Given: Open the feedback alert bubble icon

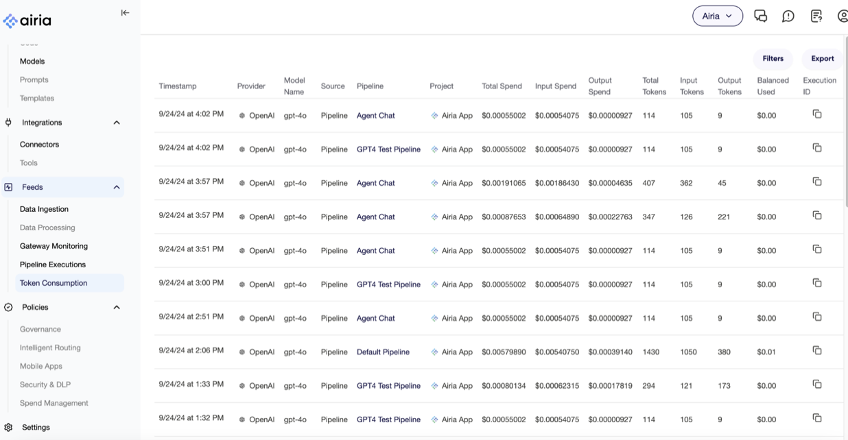Looking at the screenshot, I should tap(788, 16).
